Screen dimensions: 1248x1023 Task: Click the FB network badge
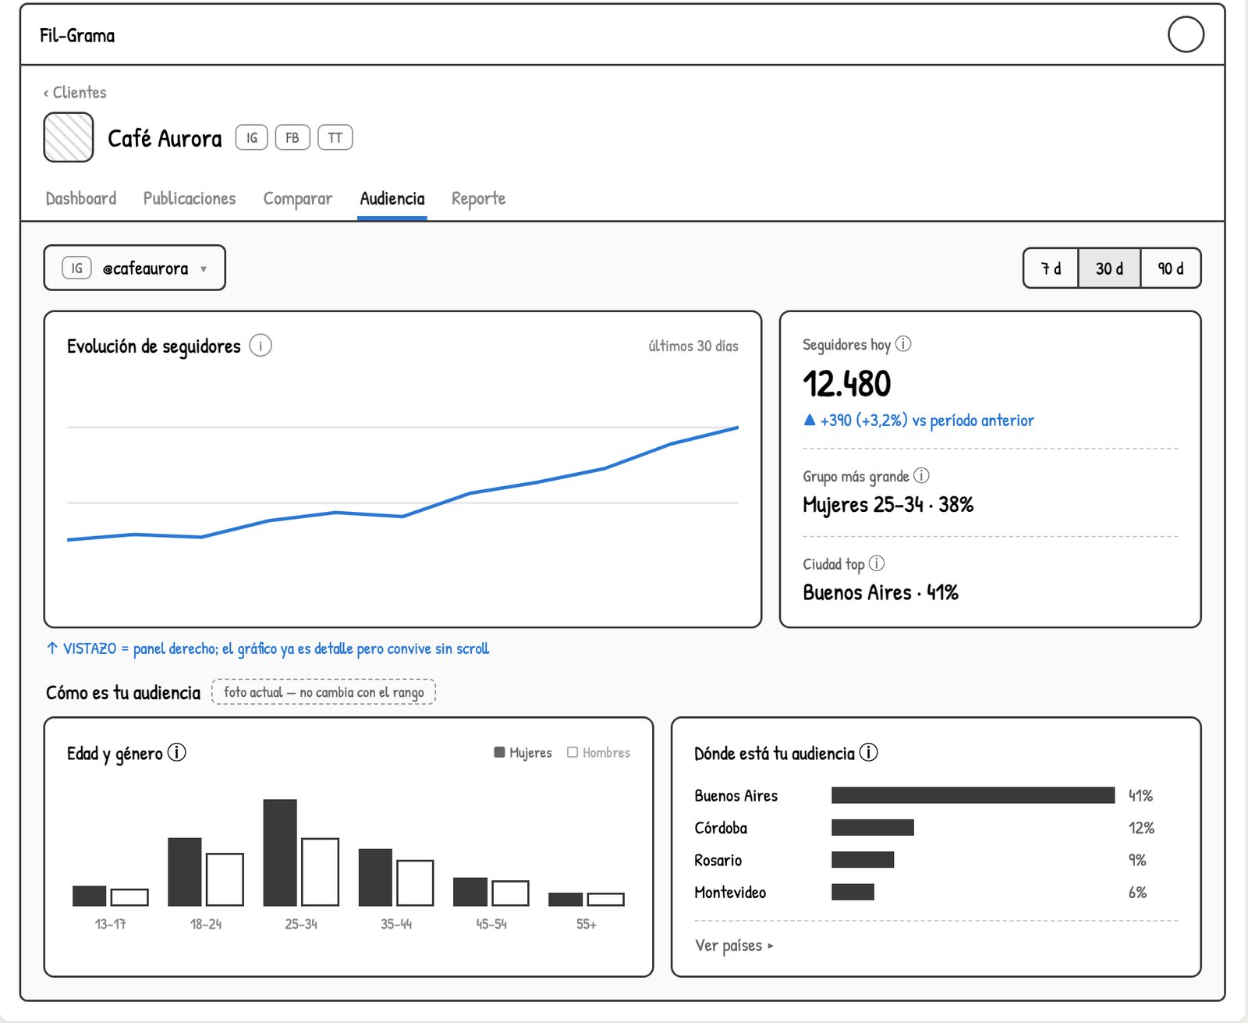(292, 137)
